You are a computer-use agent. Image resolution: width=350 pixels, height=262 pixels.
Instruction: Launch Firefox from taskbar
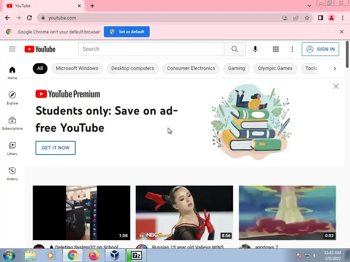pos(94,255)
